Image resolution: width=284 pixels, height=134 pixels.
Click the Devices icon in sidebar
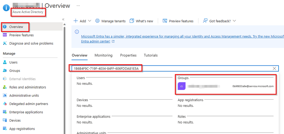5,120
